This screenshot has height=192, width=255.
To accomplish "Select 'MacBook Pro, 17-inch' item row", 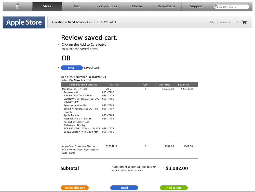I will click(x=75, y=89).
